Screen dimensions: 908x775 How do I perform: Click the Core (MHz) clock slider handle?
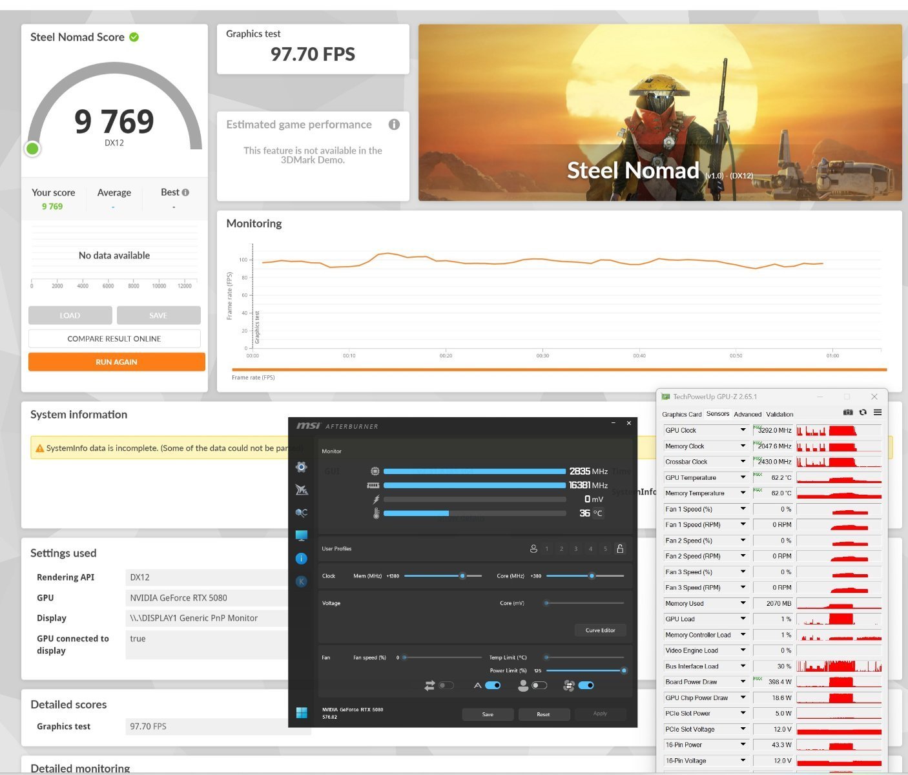592,575
